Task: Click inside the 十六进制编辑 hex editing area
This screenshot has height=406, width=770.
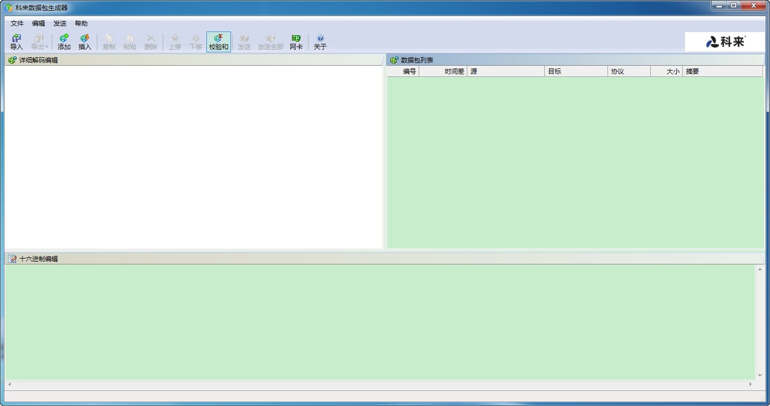Action: point(374,321)
